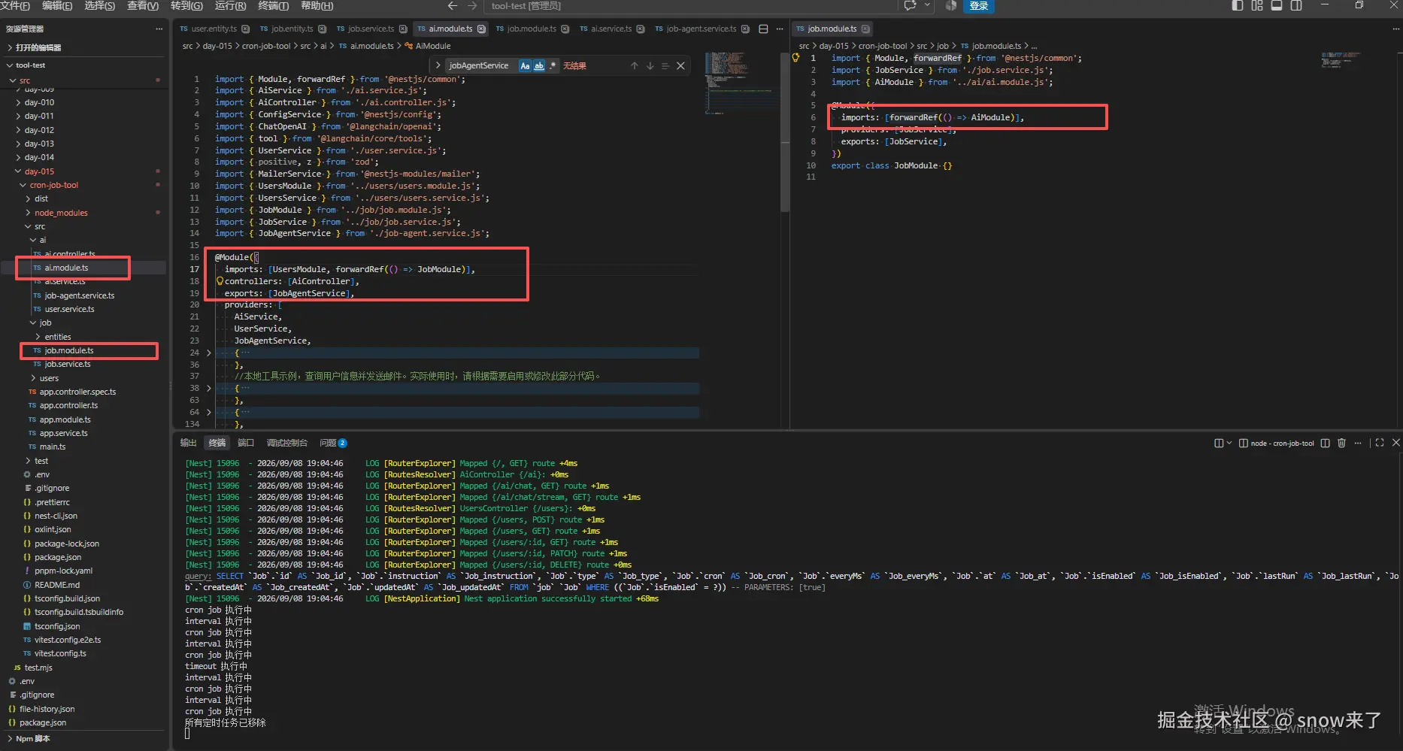Toggle Match Case in the find widget
1403x751 pixels.
(x=525, y=65)
